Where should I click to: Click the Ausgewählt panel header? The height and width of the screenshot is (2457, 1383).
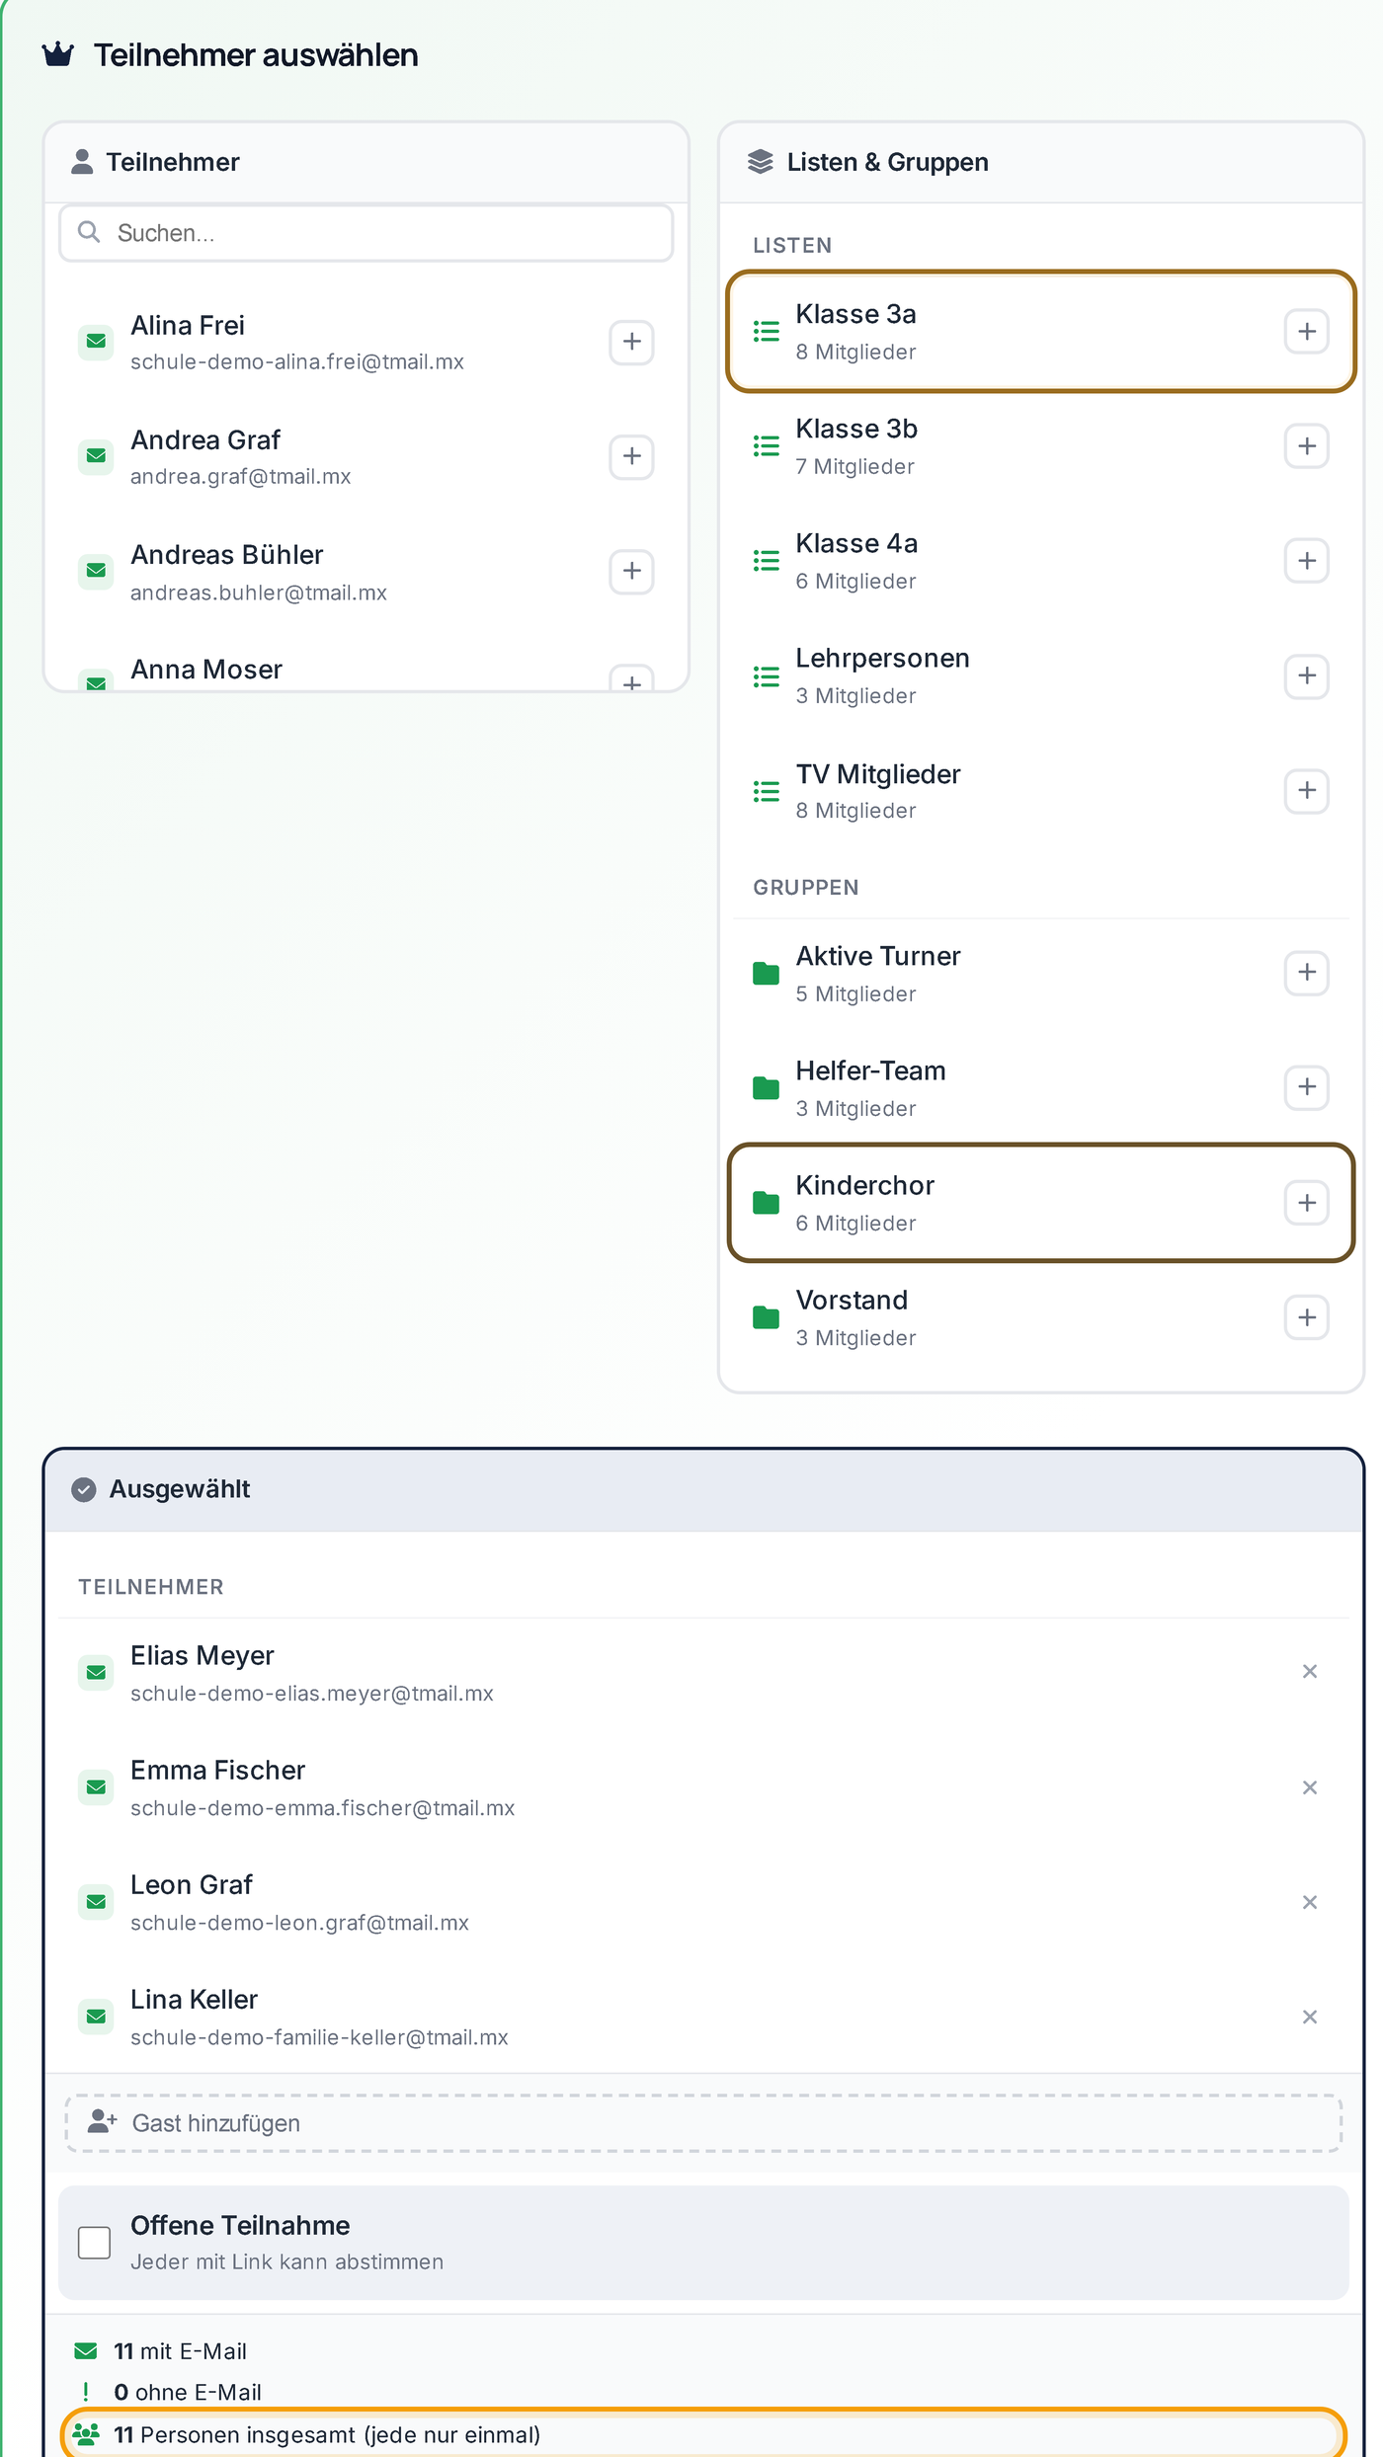pyautogui.click(x=703, y=1489)
